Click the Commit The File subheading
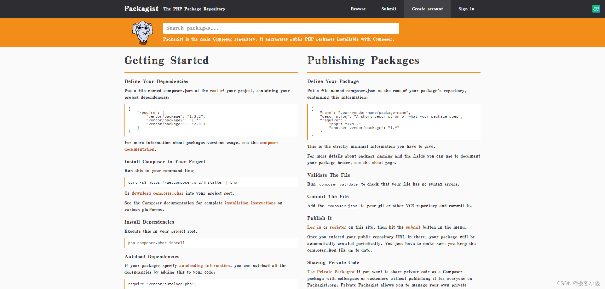605x289 pixels. click(328, 197)
